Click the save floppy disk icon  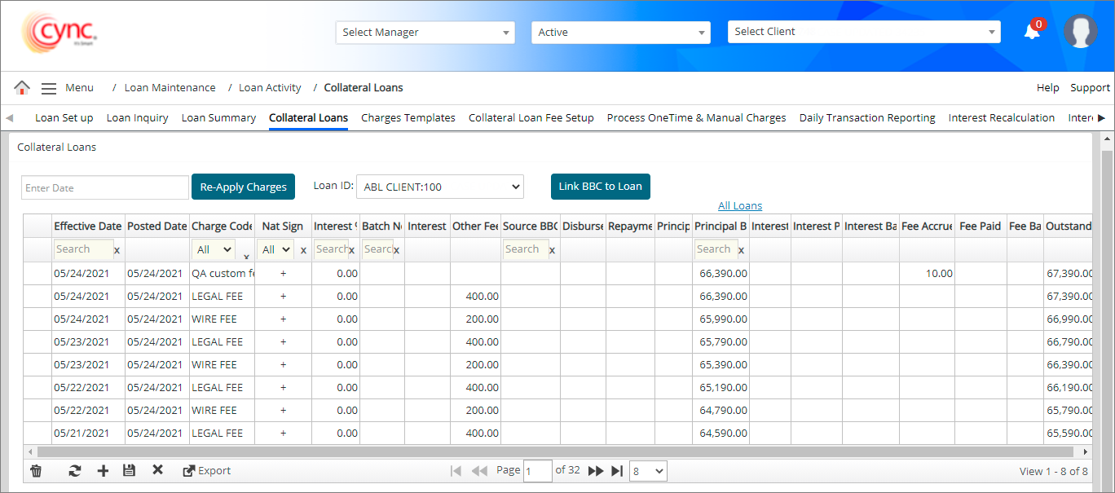tap(129, 470)
